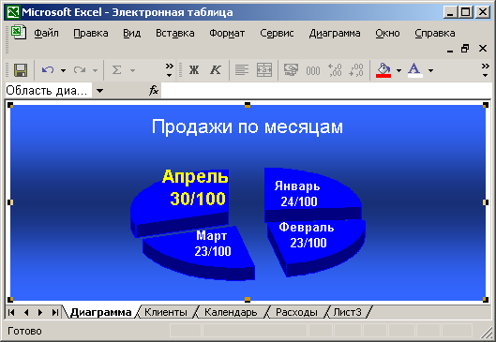Click the AutoSum sigma icon
This screenshot has height=342, width=496.
coord(116,70)
